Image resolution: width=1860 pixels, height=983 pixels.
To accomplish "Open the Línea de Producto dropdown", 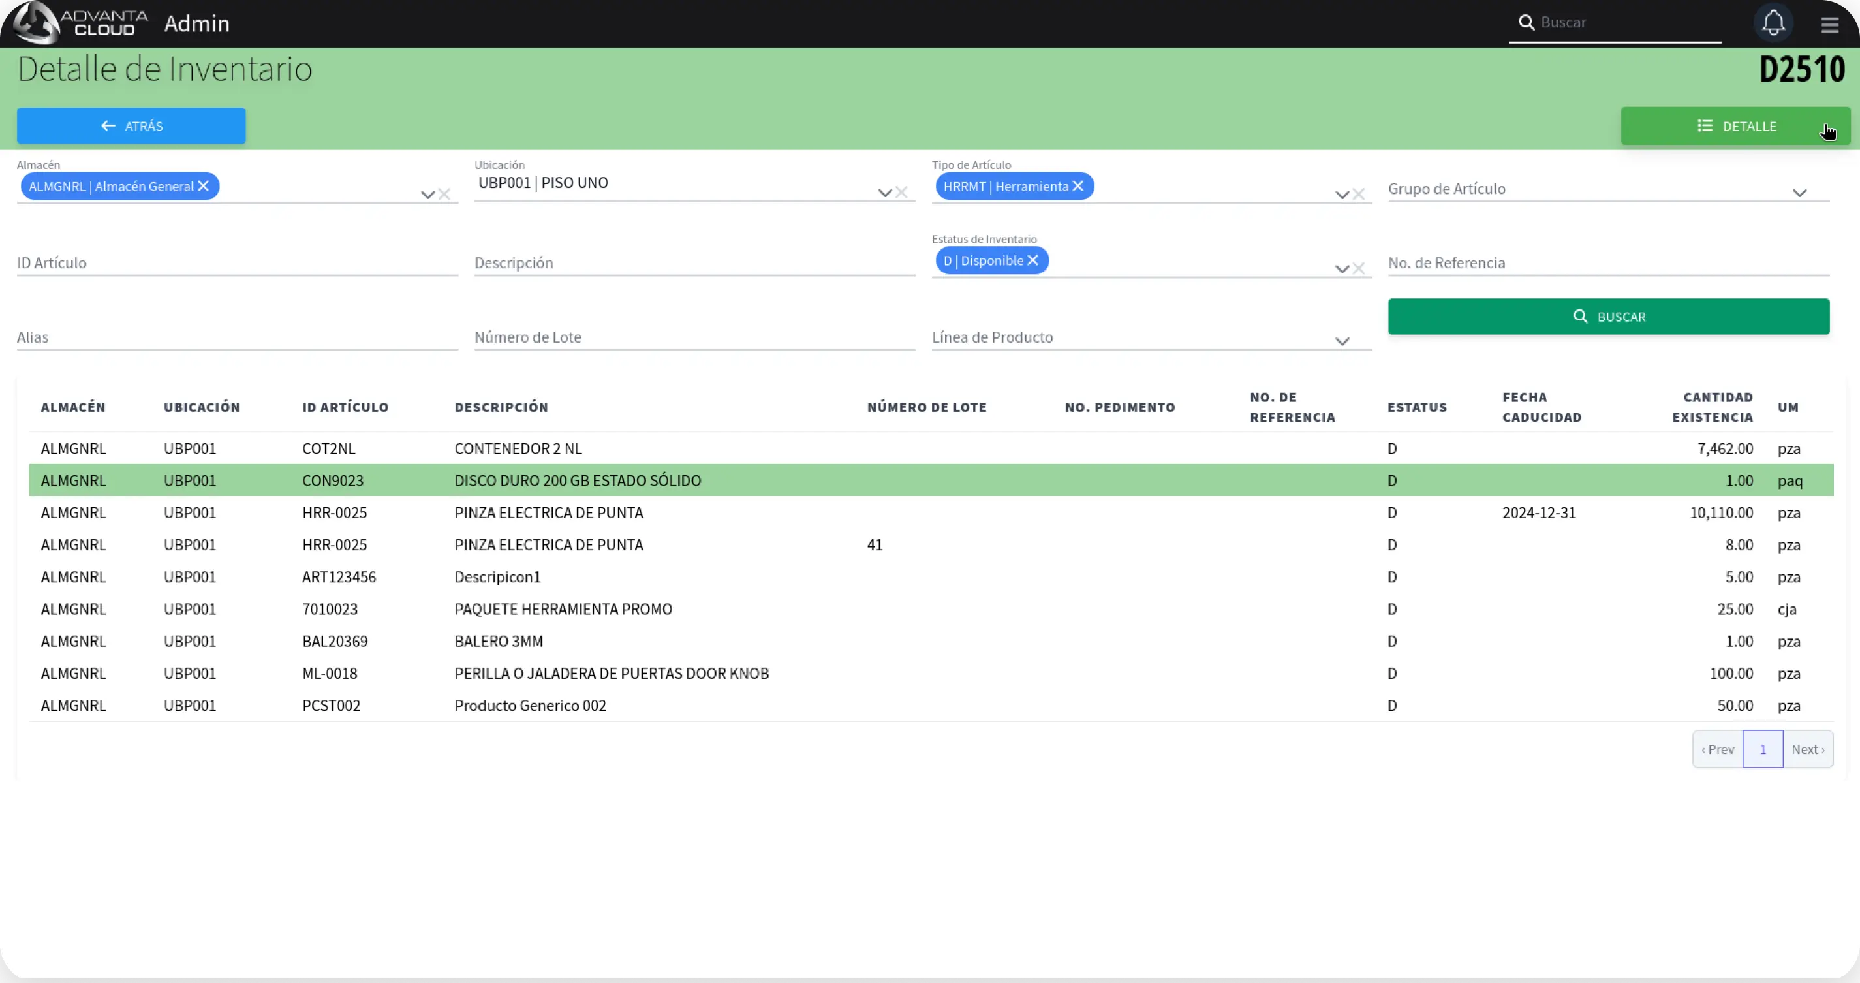I will click(1342, 341).
